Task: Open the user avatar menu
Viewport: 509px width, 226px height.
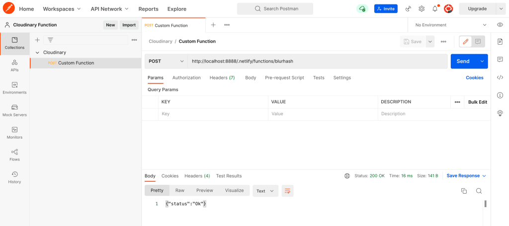Action: tap(449, 9)
